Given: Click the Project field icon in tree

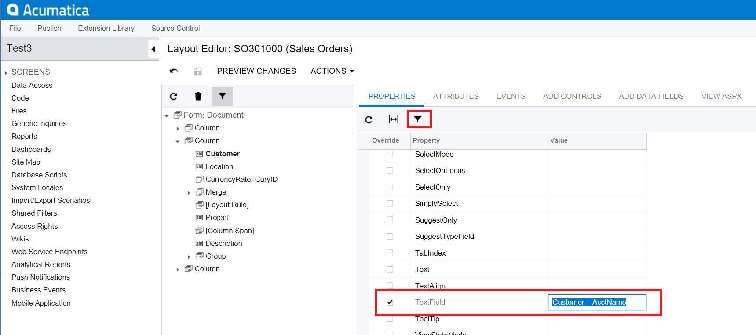Looking at the screenshot, I should 199,218.
